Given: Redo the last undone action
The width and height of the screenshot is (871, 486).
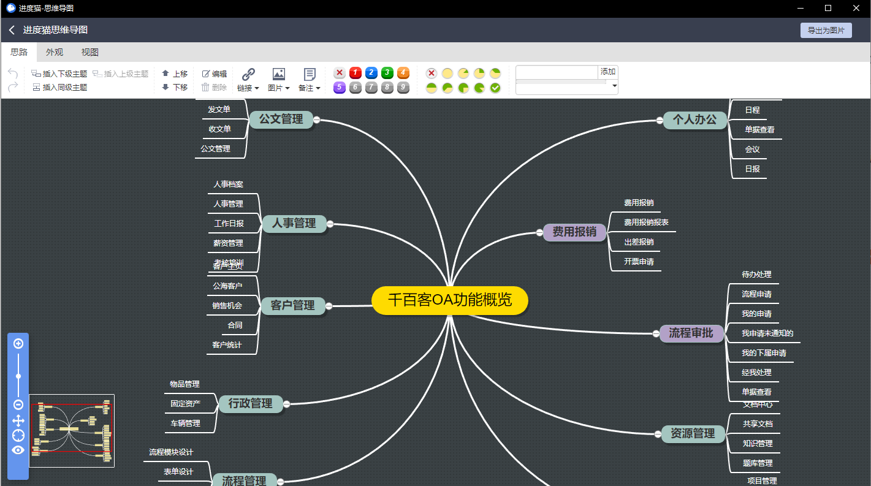Looking at the screenshot, I should tap(13, 88).
